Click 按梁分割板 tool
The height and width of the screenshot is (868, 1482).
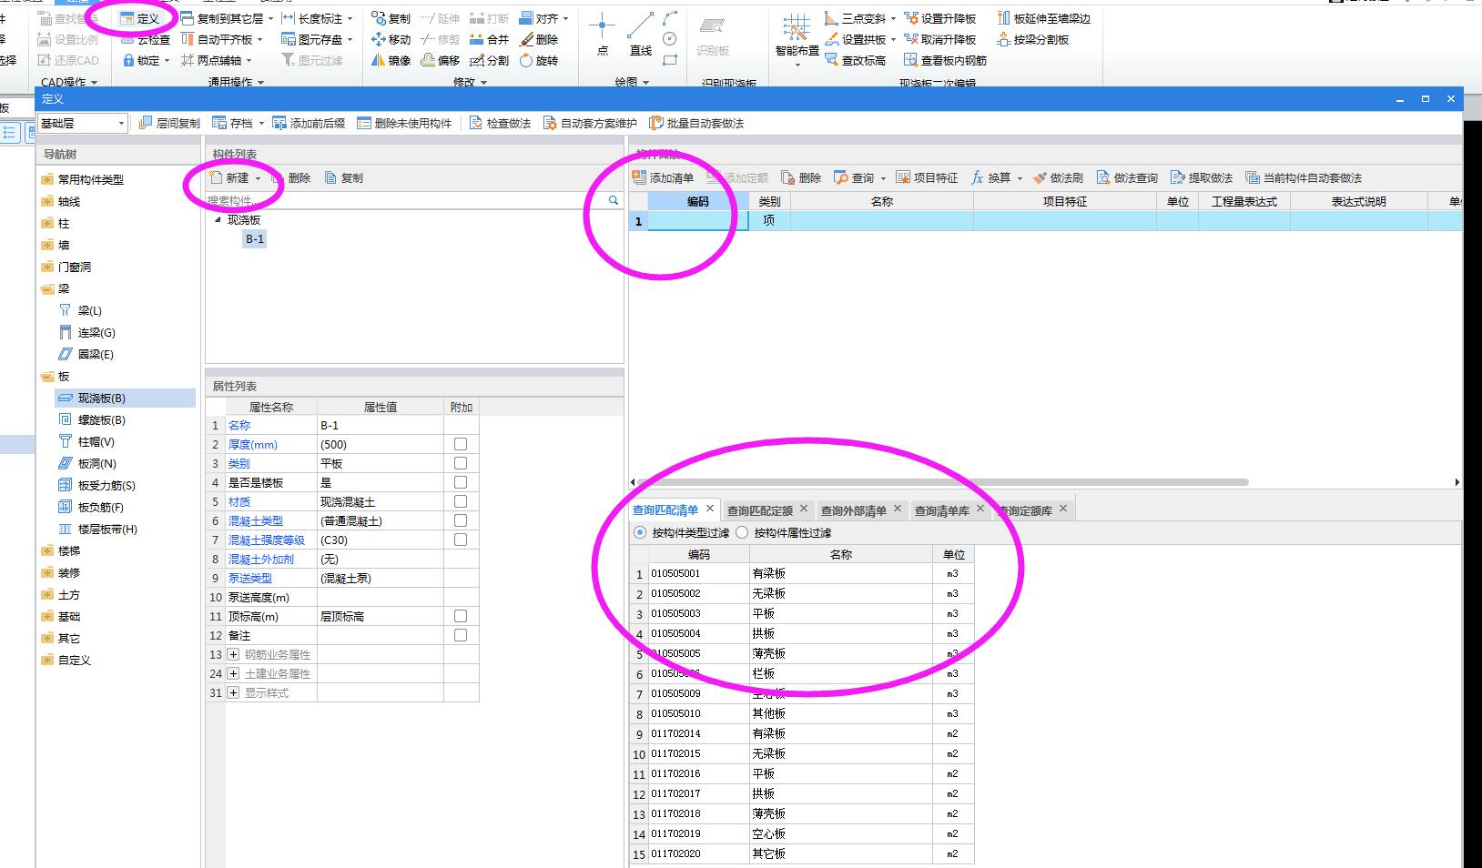click(1032, 39)
